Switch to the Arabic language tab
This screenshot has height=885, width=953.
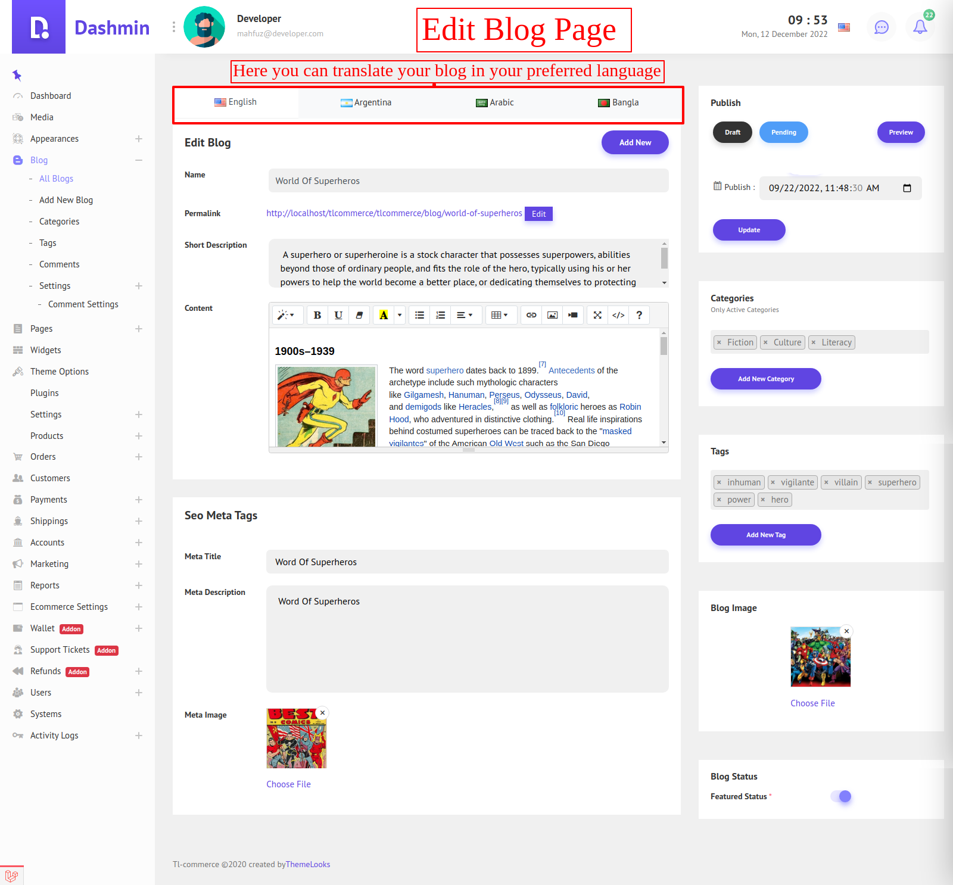point(495,102)
